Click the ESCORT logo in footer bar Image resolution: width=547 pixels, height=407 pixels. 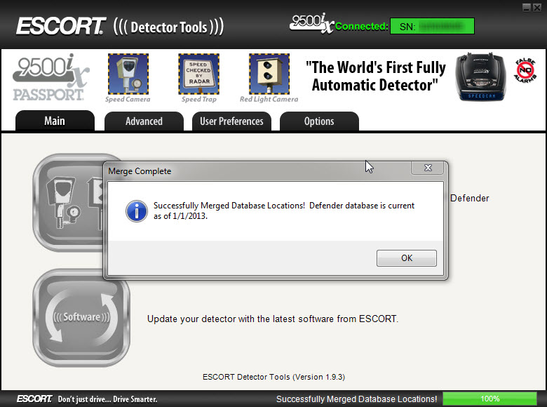(x=34, y=399)
